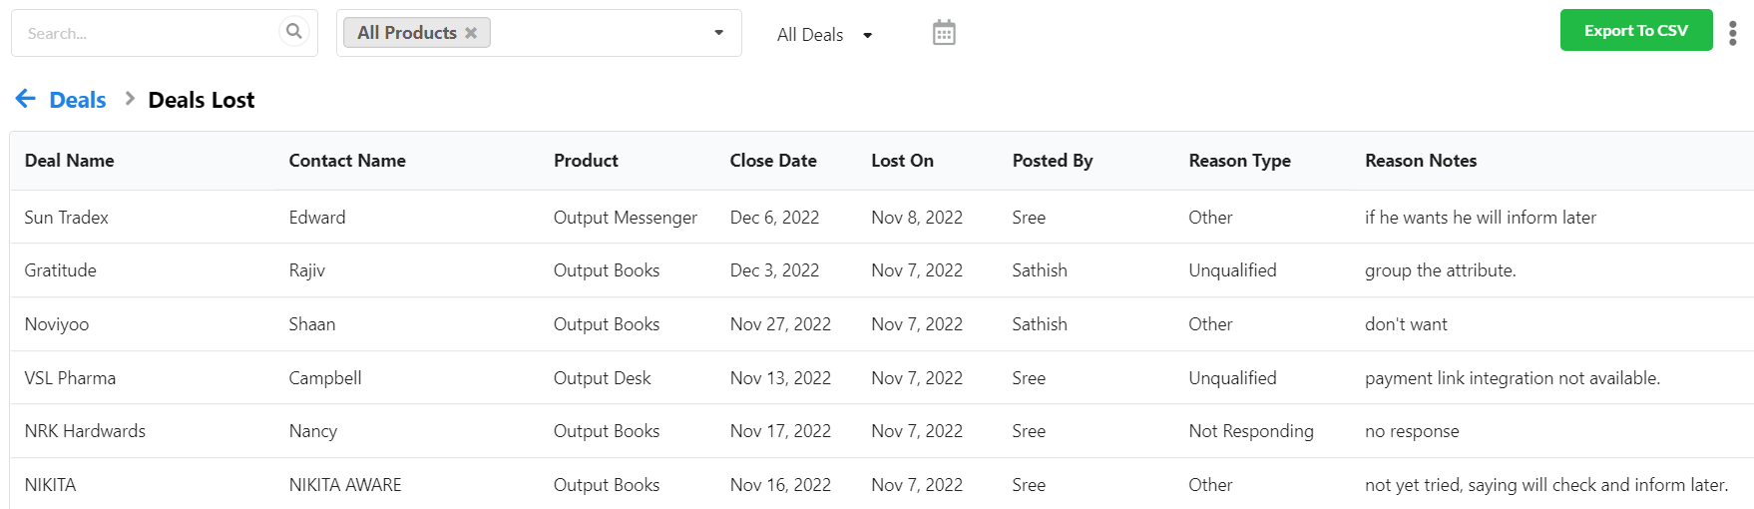Sort by the Close Date column header

pos(773,161)
